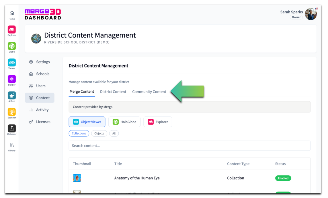Open the Home icon in the sidebar
Image resolution: width=328 pixels, height=198 pixels.
click(12, 13)
